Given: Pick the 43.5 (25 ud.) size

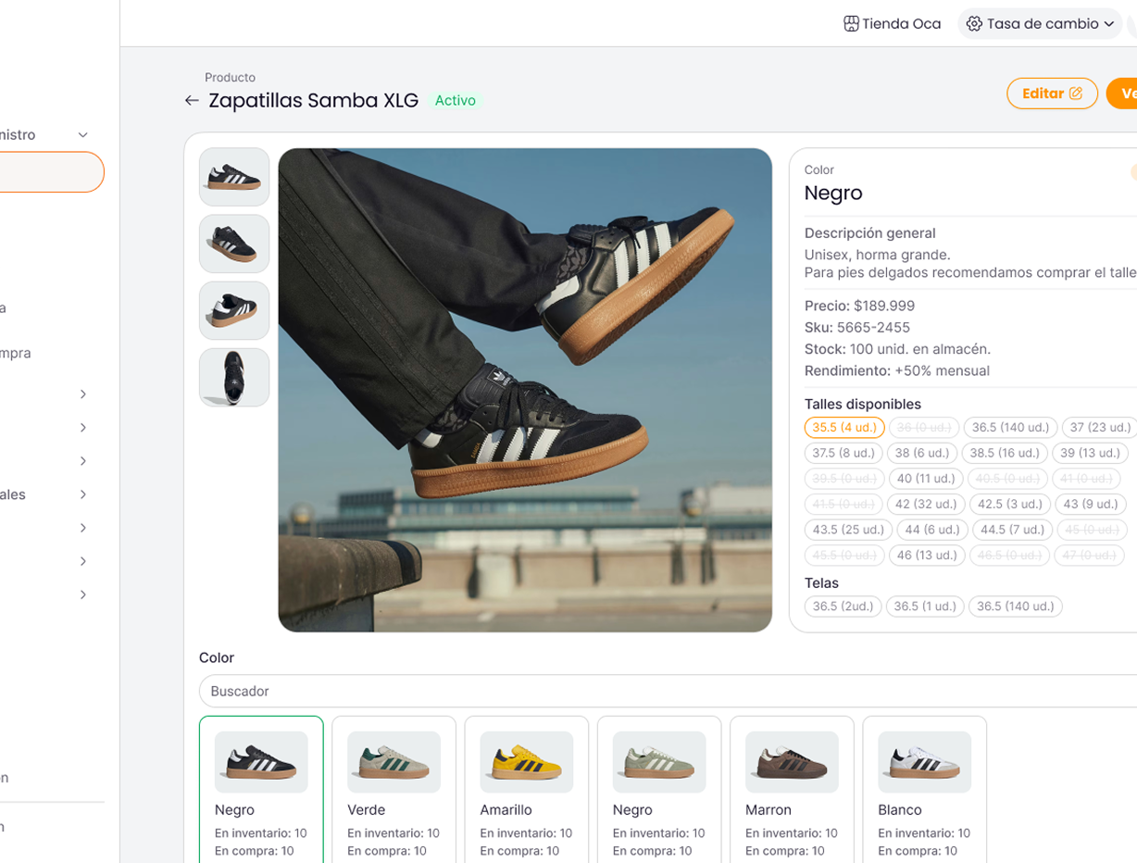Looking at the screenshot, I should 848,530.
